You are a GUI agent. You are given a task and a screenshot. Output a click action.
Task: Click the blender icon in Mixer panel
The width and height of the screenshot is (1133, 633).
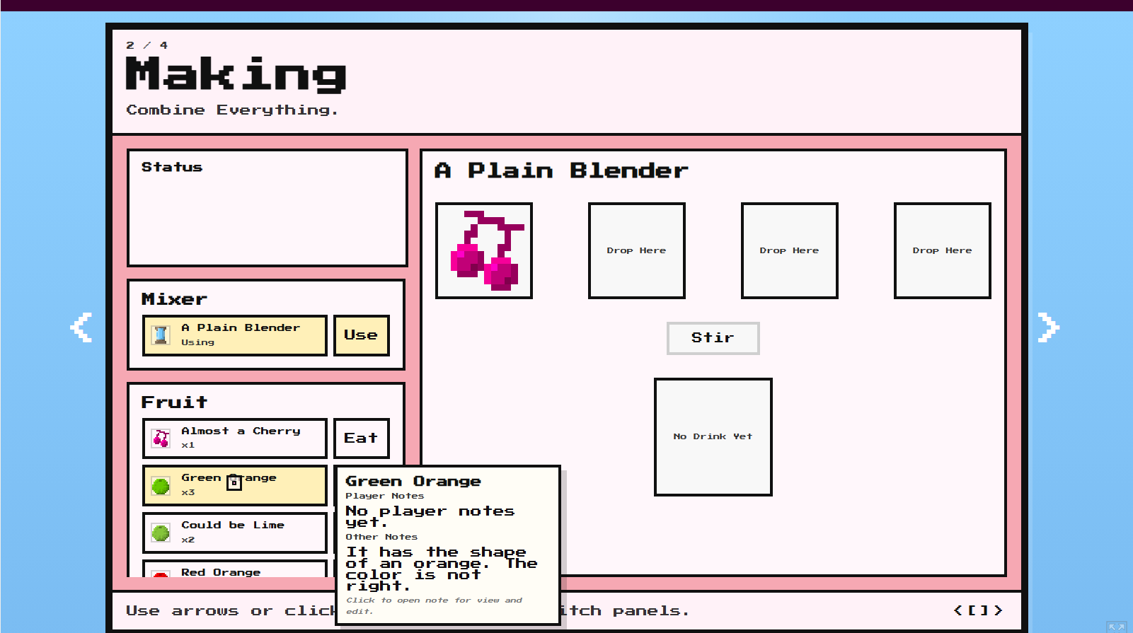pos(161,335)
